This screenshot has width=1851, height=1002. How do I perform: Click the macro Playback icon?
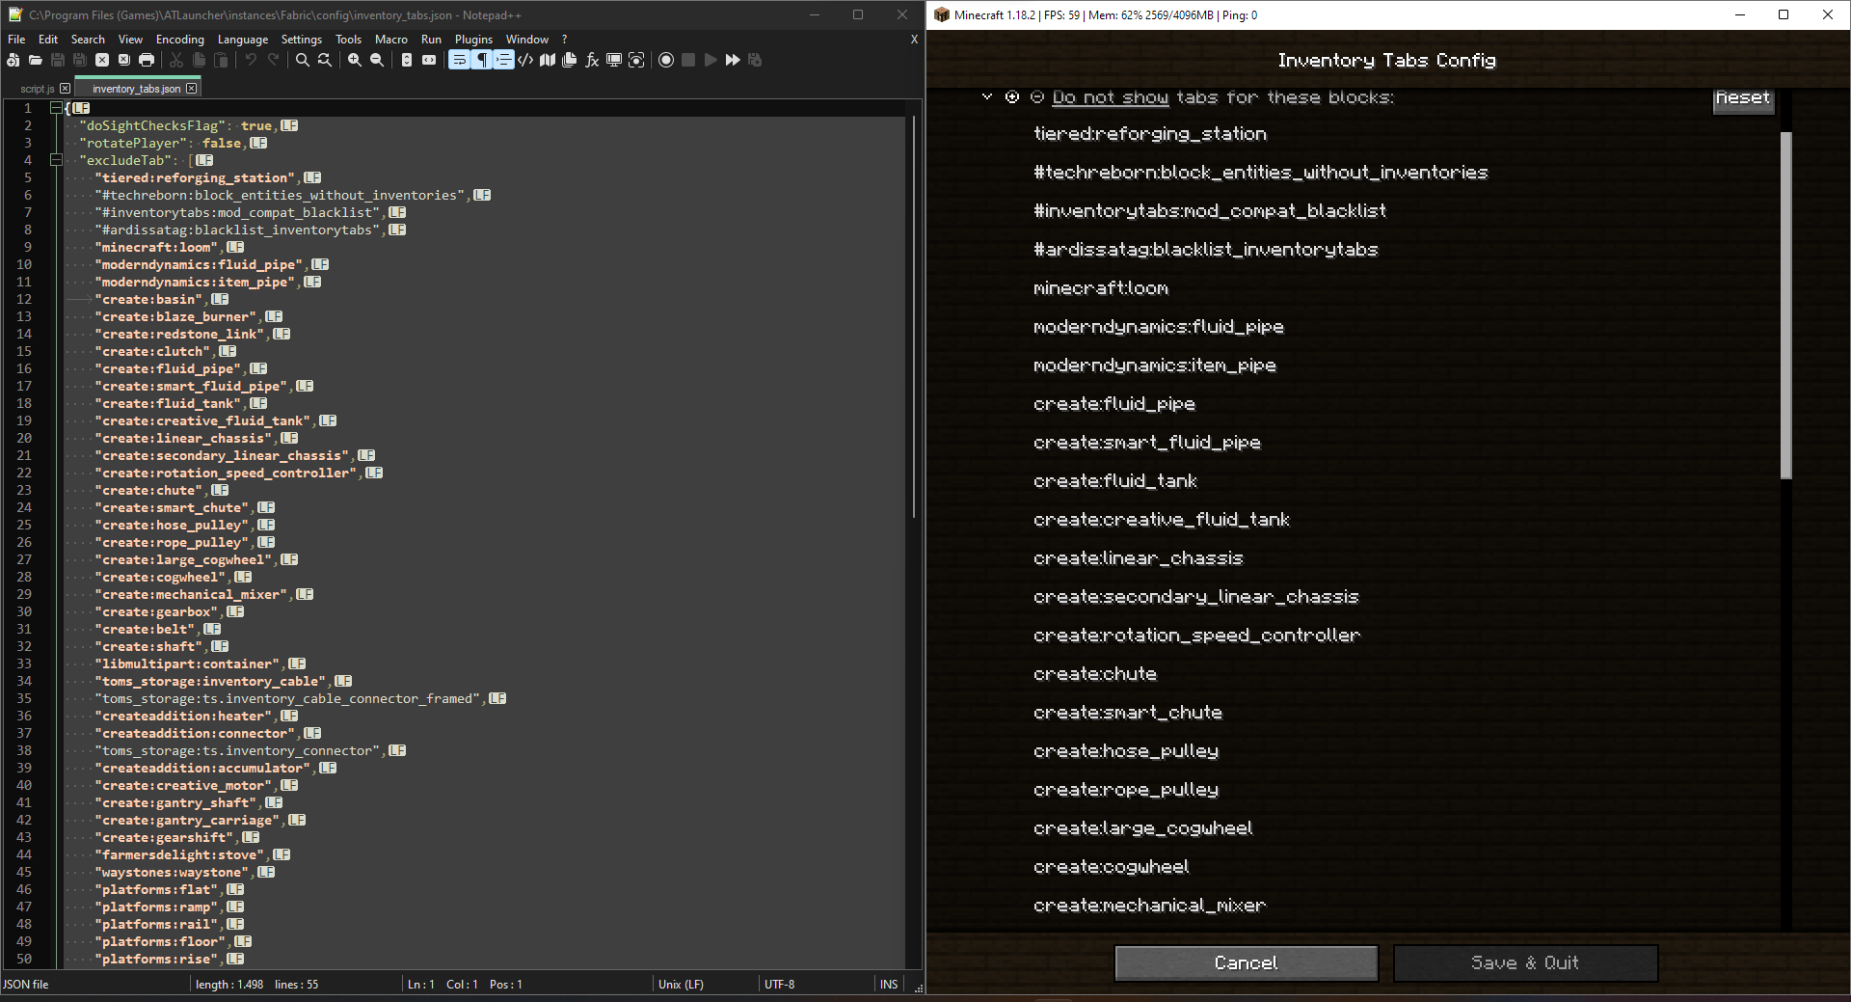pos(711,60)
